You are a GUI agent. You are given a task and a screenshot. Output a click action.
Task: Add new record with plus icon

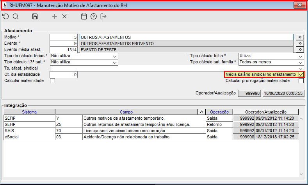point(55,16)
